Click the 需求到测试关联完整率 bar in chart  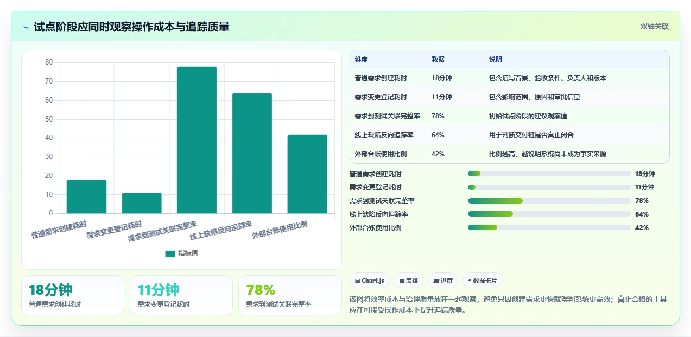197,140
